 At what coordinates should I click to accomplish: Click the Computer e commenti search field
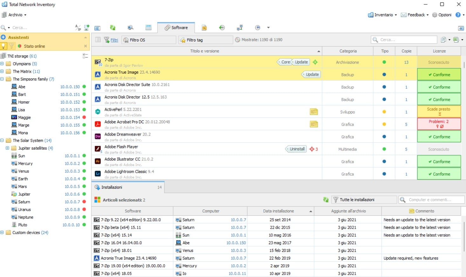tap(431, 200)
